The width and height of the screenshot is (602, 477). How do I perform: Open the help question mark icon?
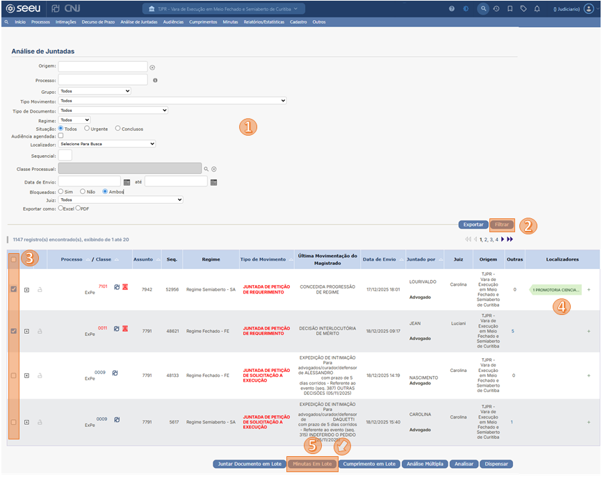452,8
